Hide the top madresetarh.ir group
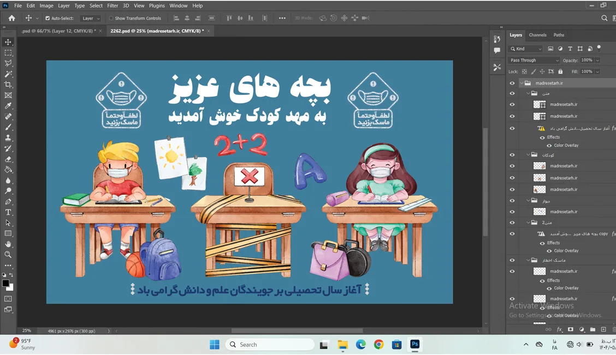The image size is (616, 355). (512, 83)
